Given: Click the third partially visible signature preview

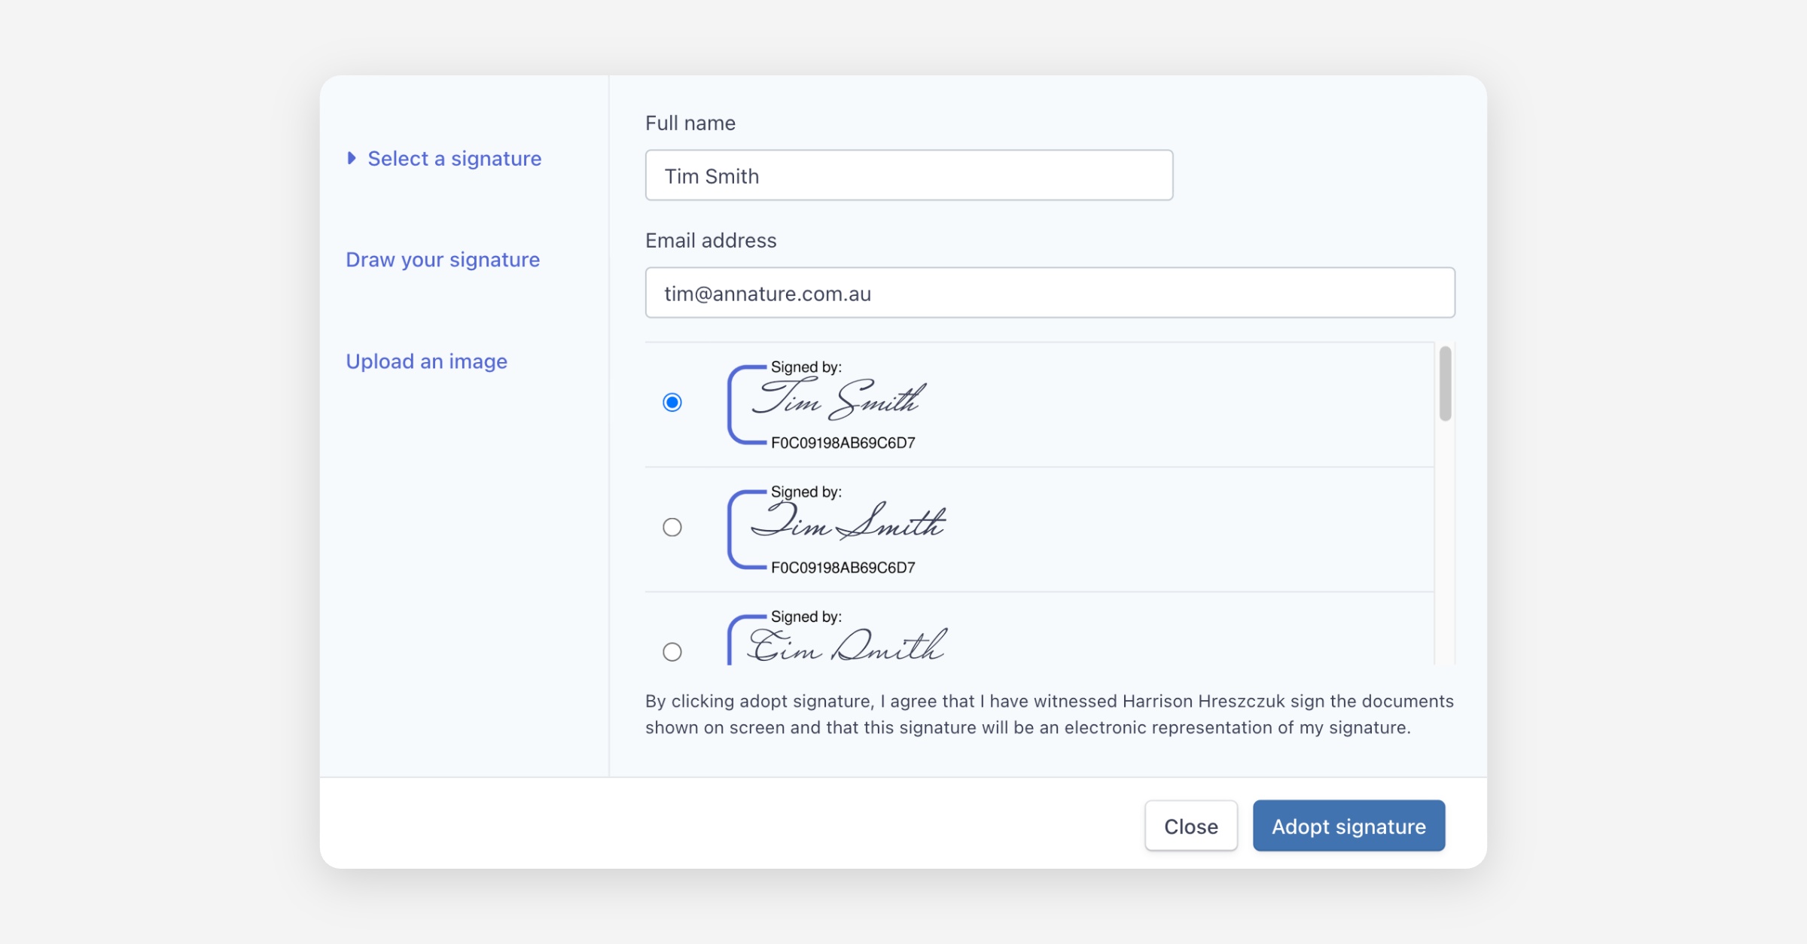Looking at the screenshot, I should point(846,646).
